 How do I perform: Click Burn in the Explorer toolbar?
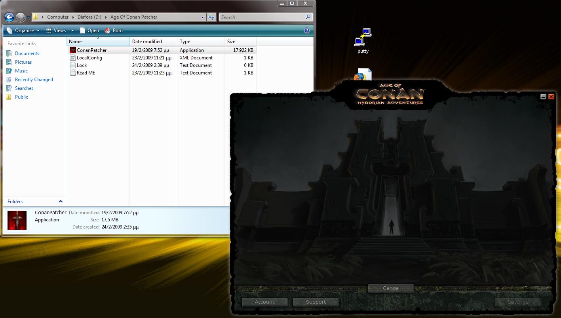point(114,30)
